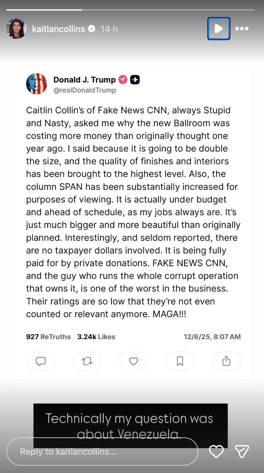Image resolution: width=264 pixels, height=473 pixels.
Task: Bookmark the Trump post
Action: pos(180,361)
